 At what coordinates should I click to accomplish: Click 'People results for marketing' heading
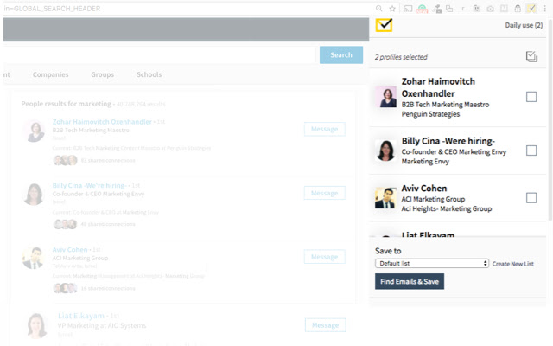click(66, 104)
